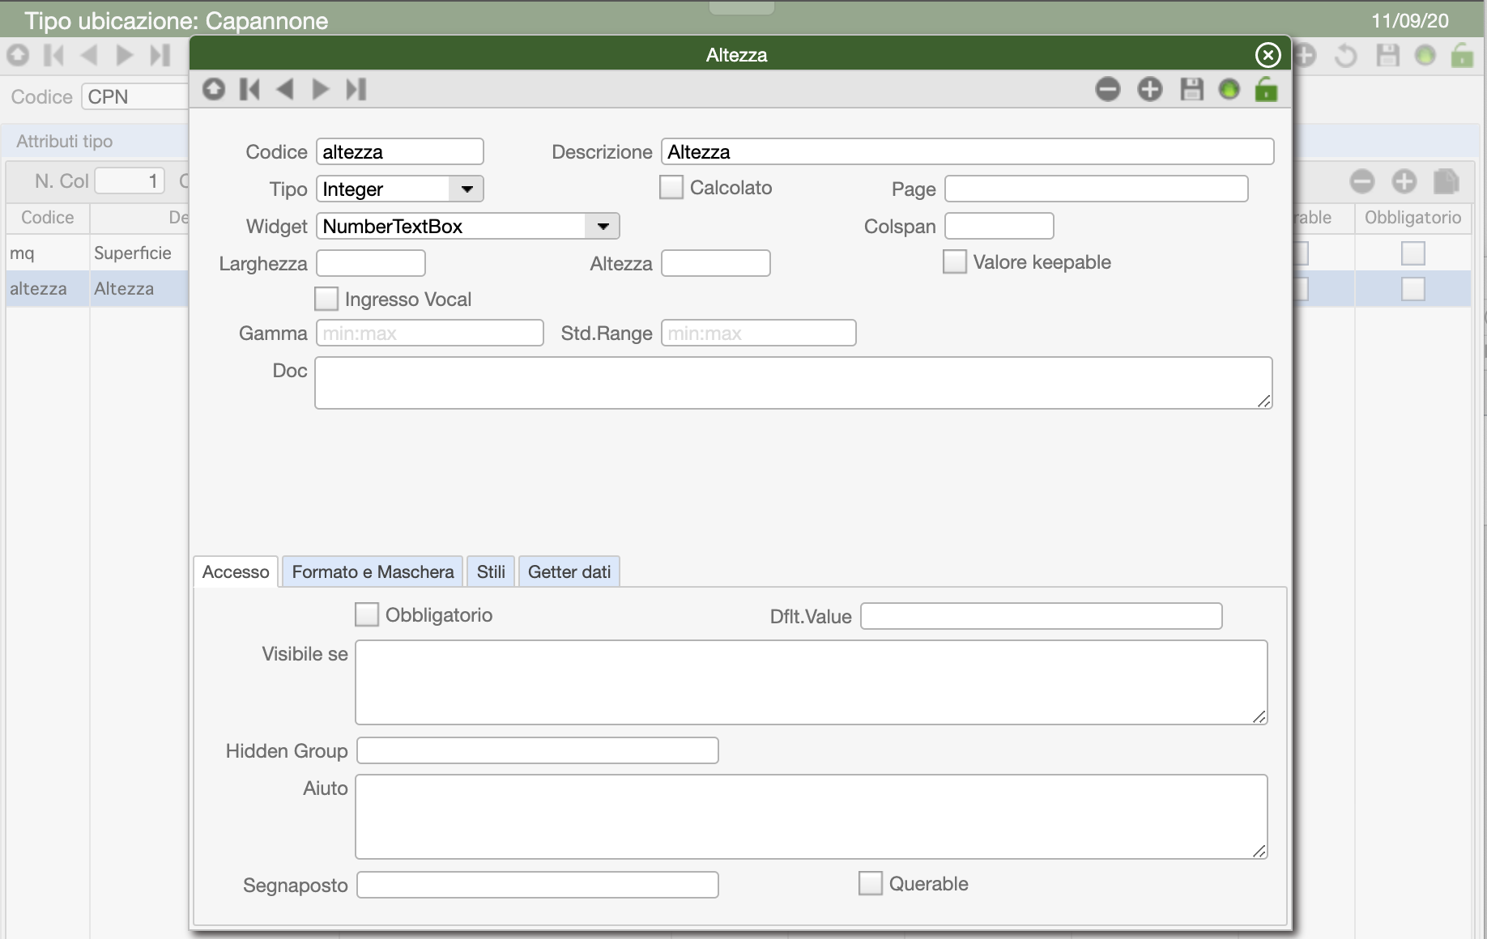Viewport: 1487px width, 939px height.
Task: Go to previous record in Altezza dialog
Action: [x=284, y=89]
